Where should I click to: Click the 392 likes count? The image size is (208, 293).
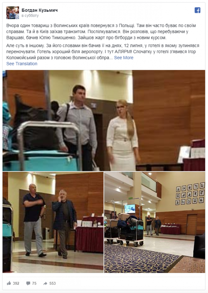click(x=16, y=283)
